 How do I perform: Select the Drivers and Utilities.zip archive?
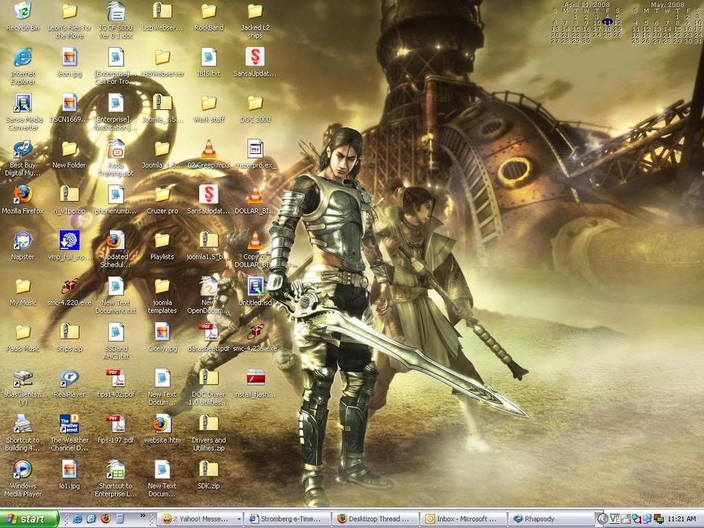pos(208,433)
